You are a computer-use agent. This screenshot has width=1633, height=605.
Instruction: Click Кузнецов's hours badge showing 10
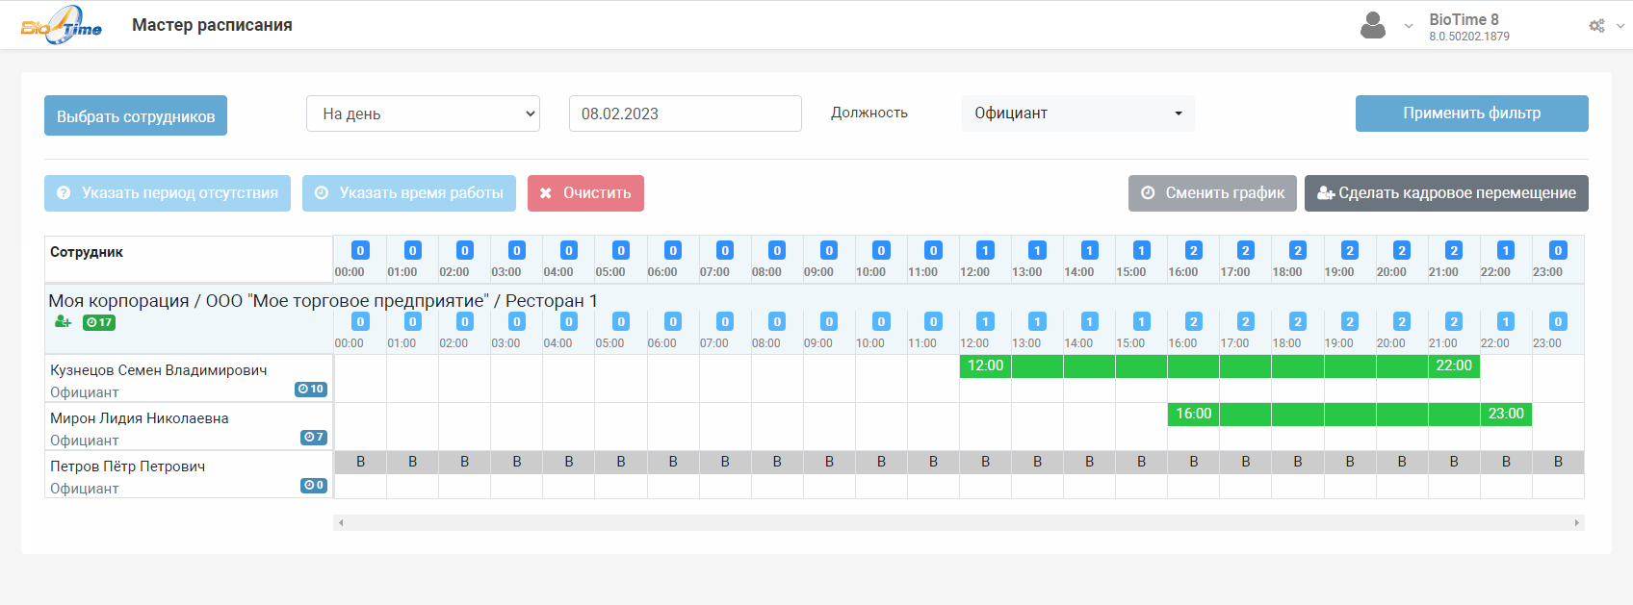[x=311, y=390]
